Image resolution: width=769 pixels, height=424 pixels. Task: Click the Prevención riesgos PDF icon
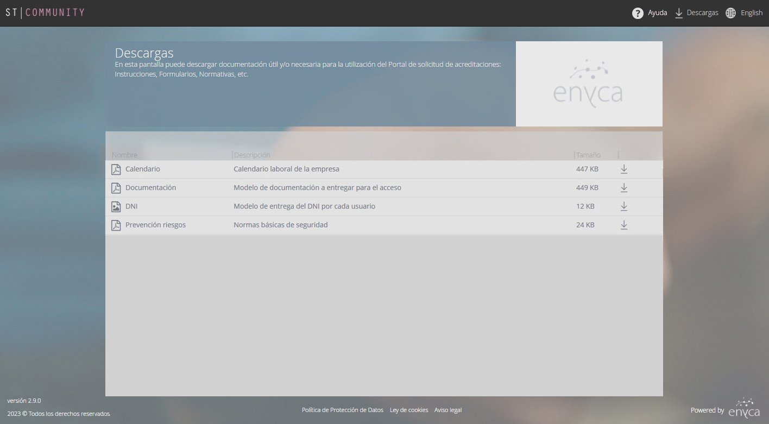(116, 225)
